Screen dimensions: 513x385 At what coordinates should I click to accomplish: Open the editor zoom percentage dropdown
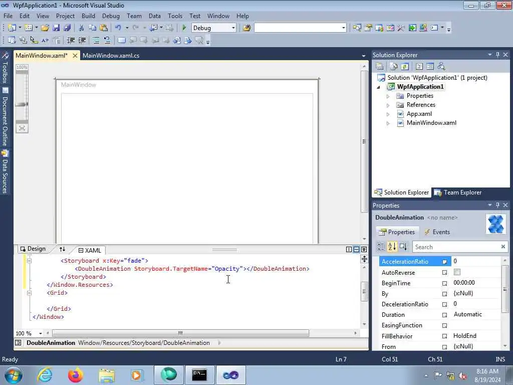click(x=40, y=333)
